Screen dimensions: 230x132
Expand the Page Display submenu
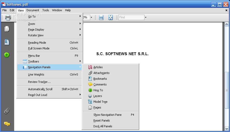[x=50, y=30]
